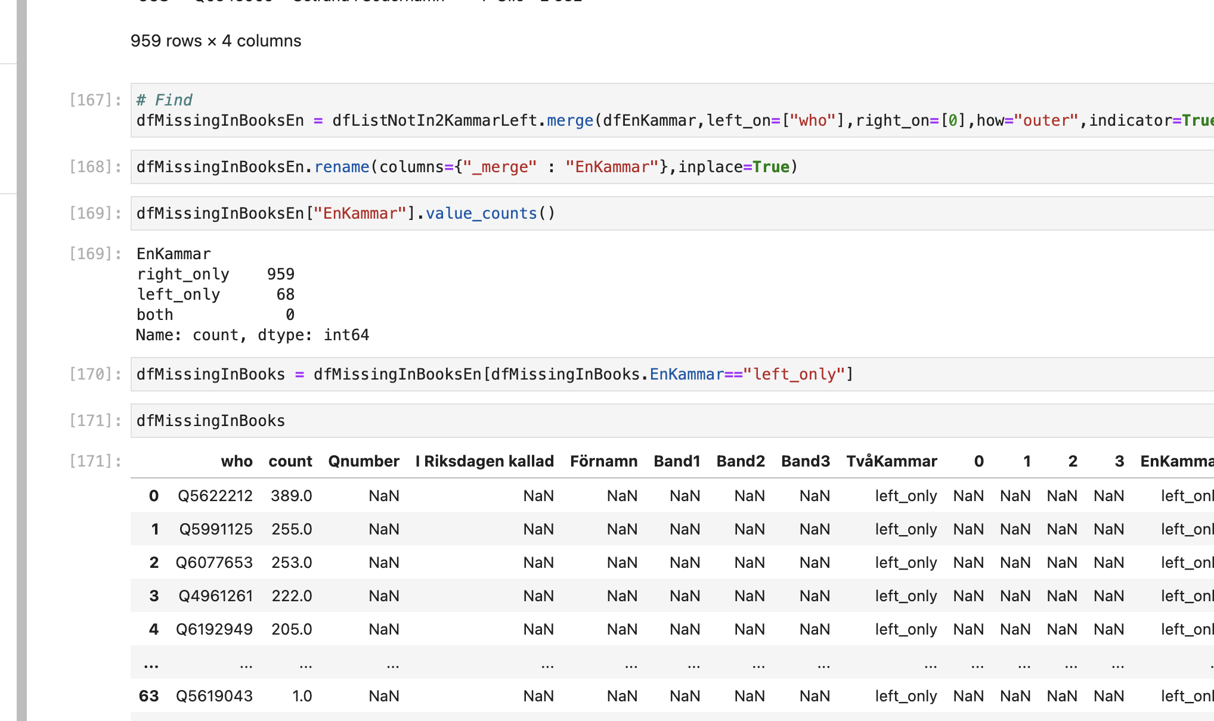Image resolution: width=1214 pixels, height=721 pixels.
Task: Click the Qnumber column header
Action: [363, 461]
